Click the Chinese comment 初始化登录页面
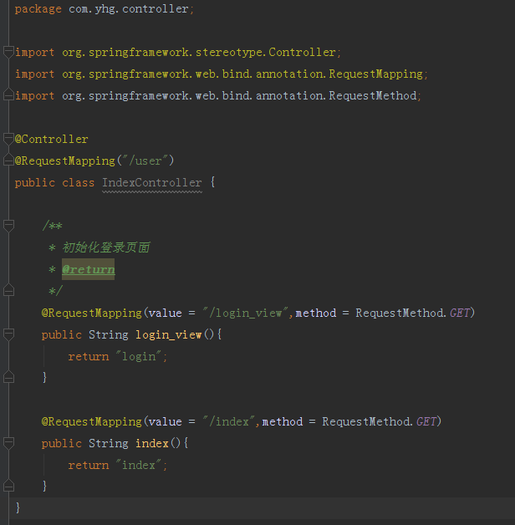 (106, 247)
